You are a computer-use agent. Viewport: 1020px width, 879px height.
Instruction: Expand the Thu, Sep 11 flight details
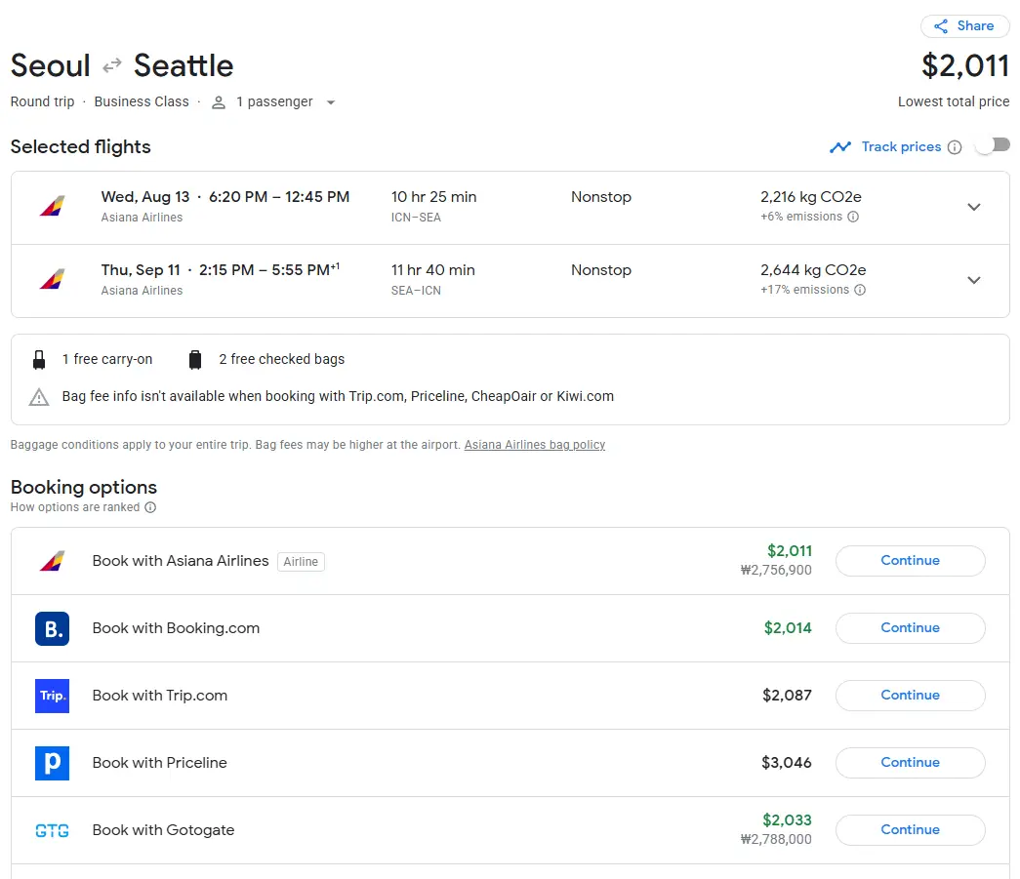974,280
